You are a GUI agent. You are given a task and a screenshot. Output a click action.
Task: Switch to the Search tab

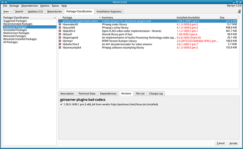coord(19,12)
